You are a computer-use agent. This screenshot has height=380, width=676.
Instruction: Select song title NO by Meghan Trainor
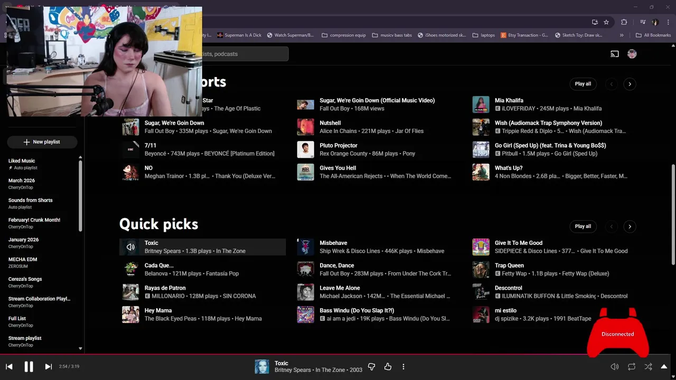tap(148, 168)
